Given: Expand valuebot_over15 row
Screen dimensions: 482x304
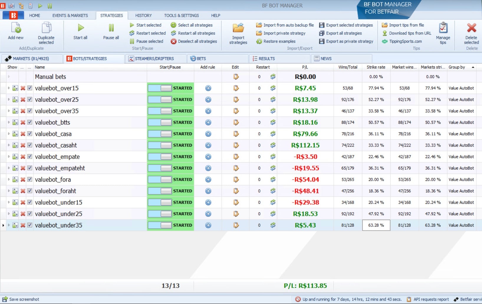Looking at the screenshot, I should 9,88.
